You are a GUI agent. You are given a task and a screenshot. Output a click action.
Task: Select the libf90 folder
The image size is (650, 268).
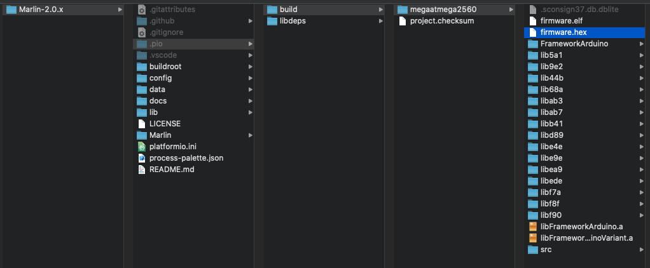click(586, 215)
